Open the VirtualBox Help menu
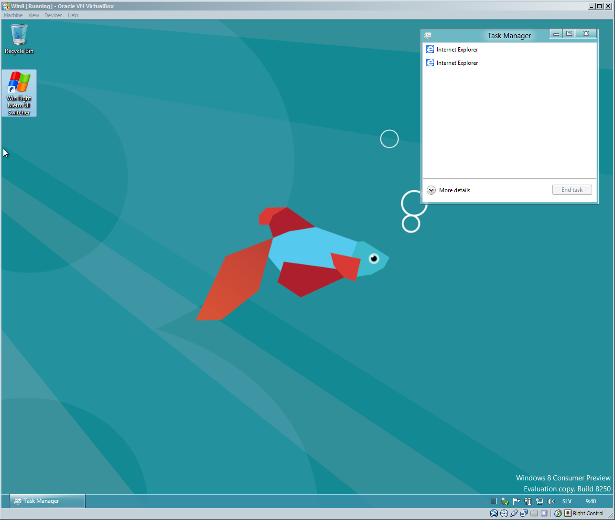 (x=73, y=15)
